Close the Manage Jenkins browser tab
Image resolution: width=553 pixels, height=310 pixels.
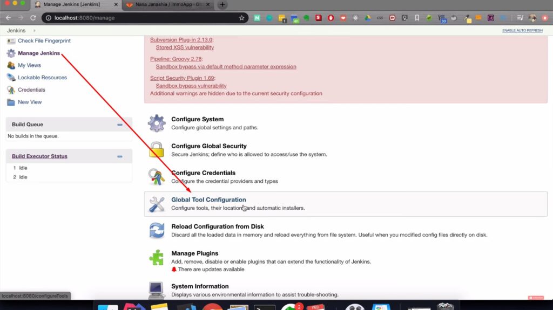(116, 4)
